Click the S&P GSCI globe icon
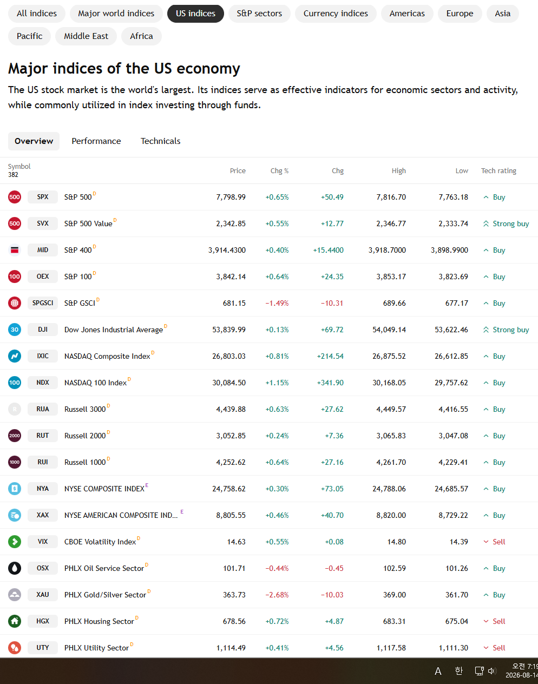Viewport: 538px width, 684px height. [15, 303]
